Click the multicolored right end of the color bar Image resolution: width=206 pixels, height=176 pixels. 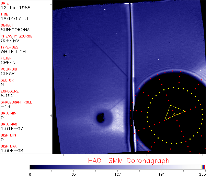[x=204, y=167]
